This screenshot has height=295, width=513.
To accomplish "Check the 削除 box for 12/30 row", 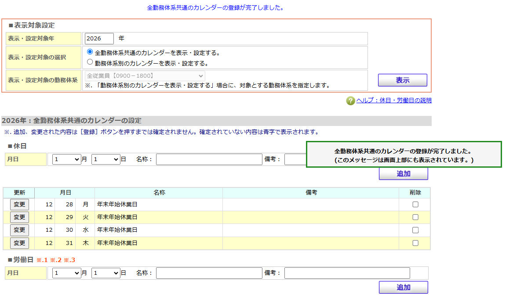I will 415,230.
